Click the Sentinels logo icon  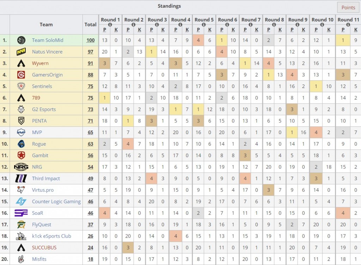21,86
